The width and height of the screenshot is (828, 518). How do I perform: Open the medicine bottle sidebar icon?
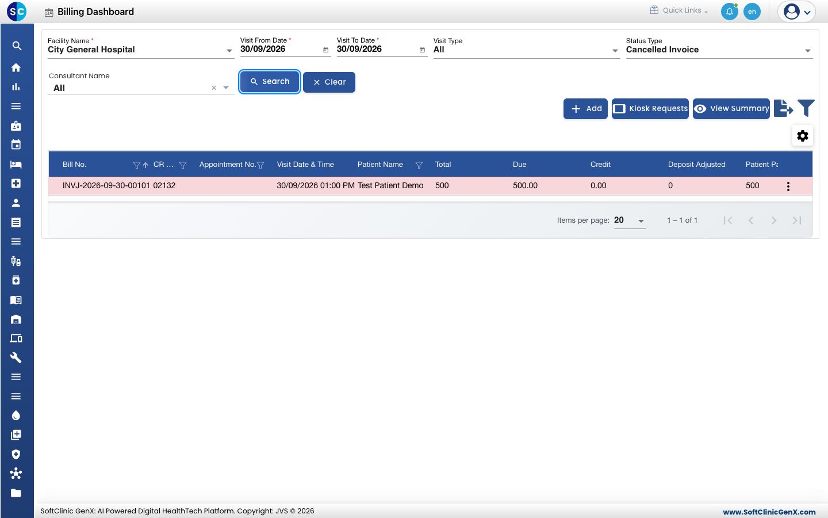(x=16, y=280)
